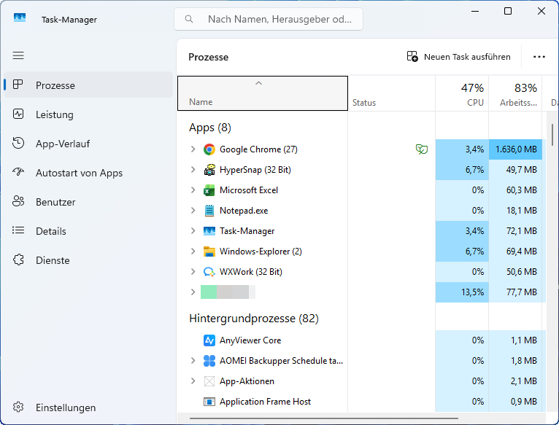Viewport: 559px width, 425px height.
Task: Click the AnyViewer Core icon
Action: 209,340
